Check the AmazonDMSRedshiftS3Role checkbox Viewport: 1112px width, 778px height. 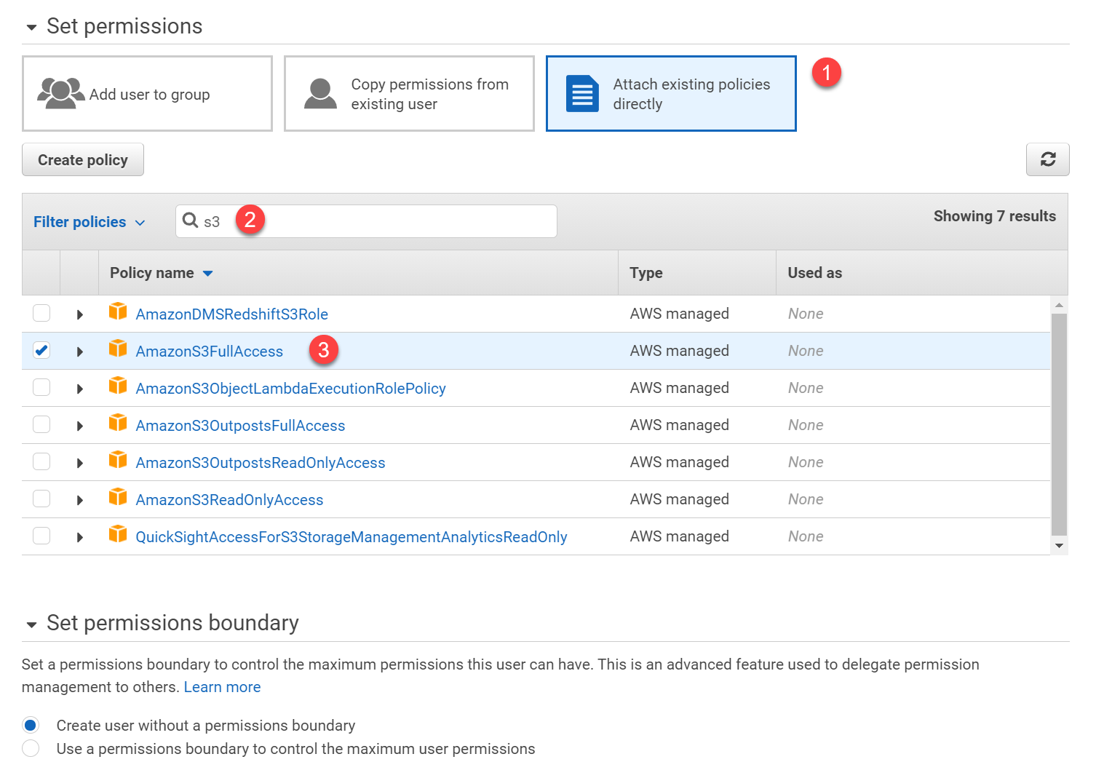pyautogui.click(x=41, y=313)
